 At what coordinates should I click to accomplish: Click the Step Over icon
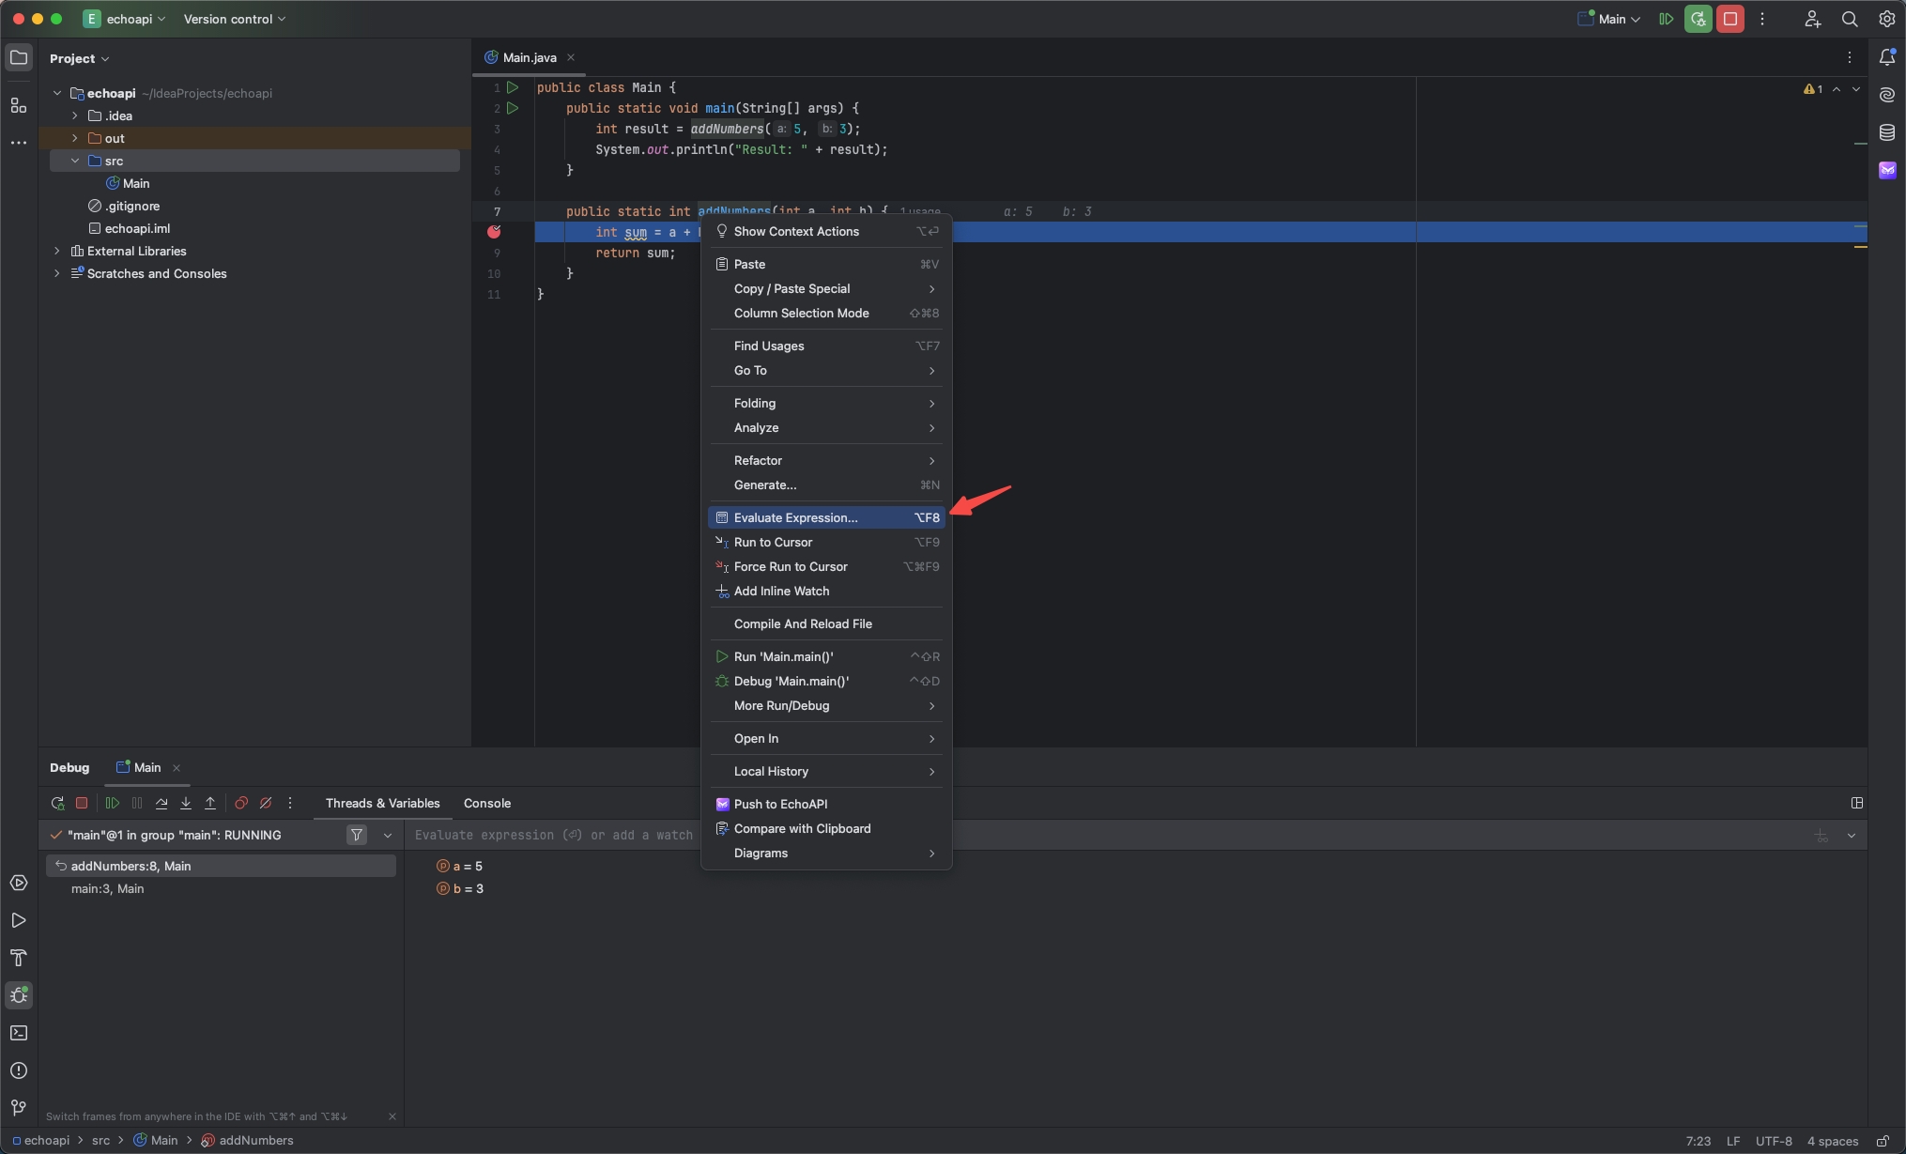[161, 804]
